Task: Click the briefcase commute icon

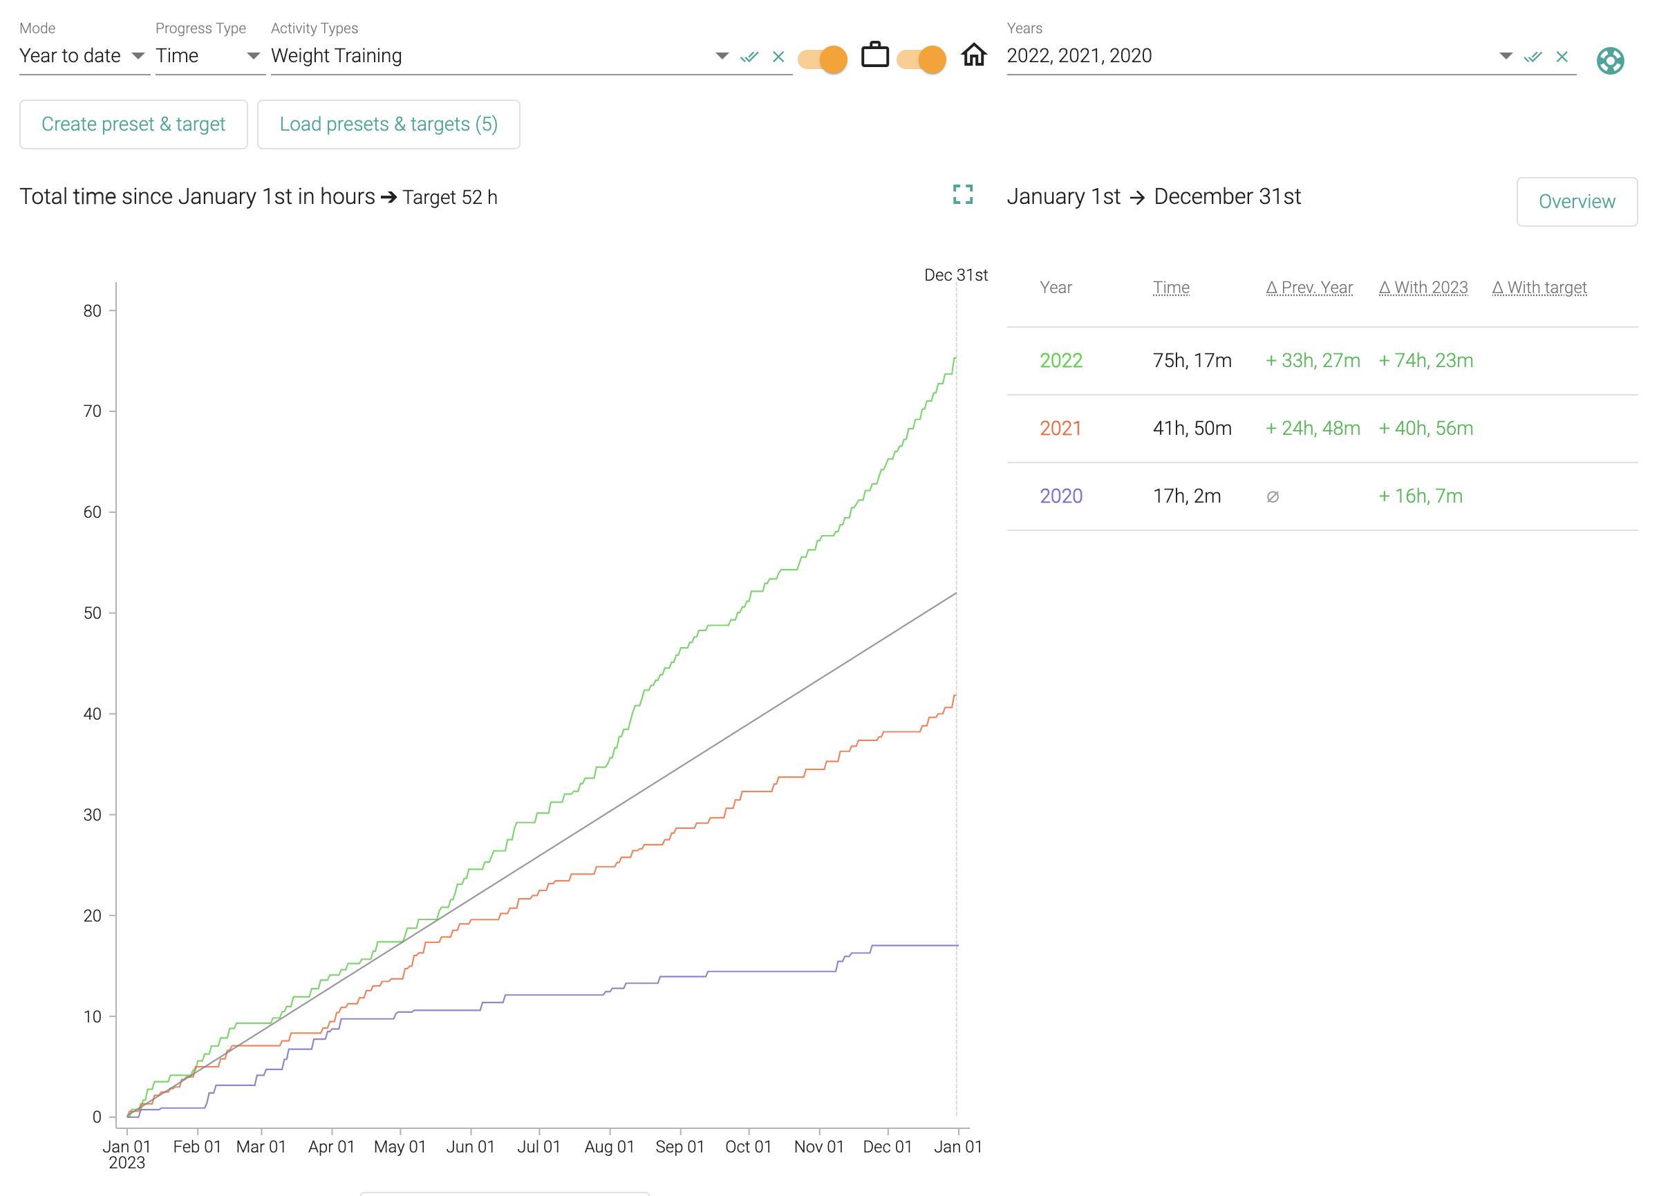Action: 874,55
